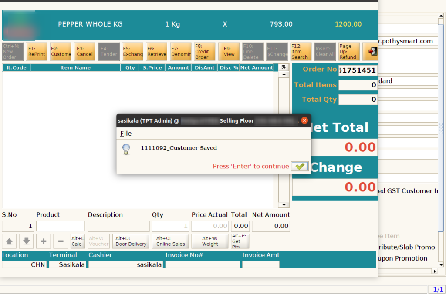Click the Price Actual input field

pyautogui.click(x=210, y=226)
